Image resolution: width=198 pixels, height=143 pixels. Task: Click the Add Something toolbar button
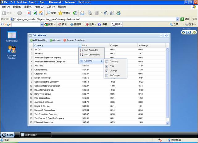[x=39, y=40]
